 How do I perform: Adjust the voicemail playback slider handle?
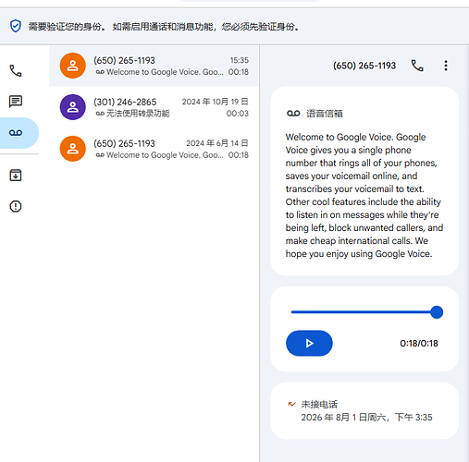point(437,312)
